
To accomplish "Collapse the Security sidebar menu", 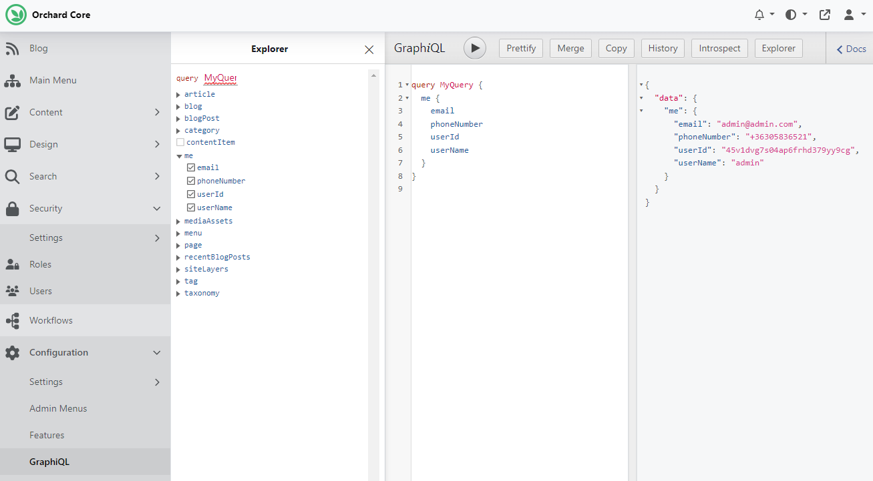I will coord(85,209).
